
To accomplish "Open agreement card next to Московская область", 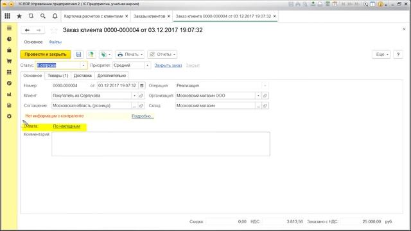I will click(141, 105).
